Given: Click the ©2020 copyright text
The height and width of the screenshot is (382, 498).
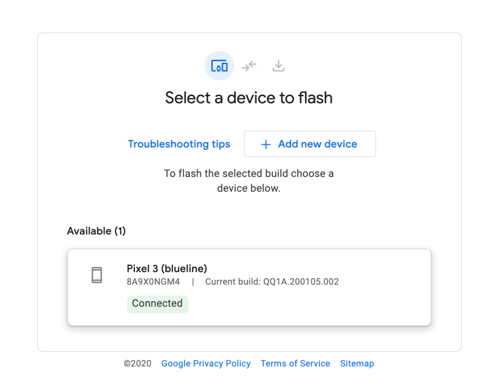Looking at the screenshot, I should (137, 364).
